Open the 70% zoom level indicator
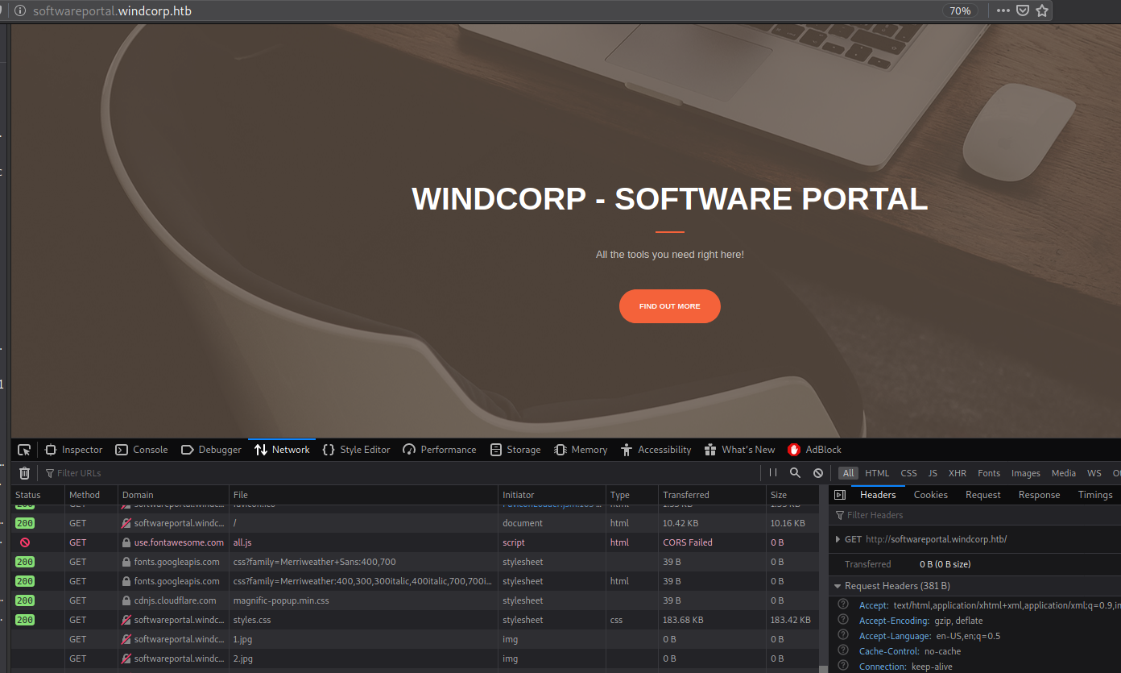Image resolution: width=1121 pixels, height=673 pixels. (x=959, y=11)
